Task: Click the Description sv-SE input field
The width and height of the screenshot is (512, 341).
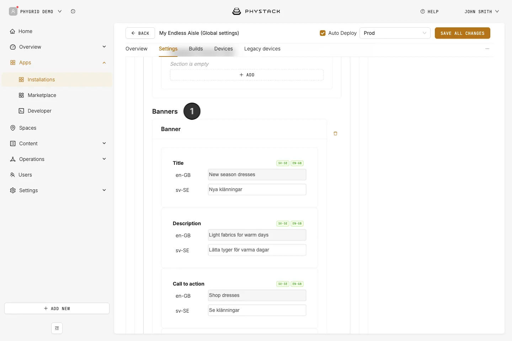Action: (x=257, y=250)
